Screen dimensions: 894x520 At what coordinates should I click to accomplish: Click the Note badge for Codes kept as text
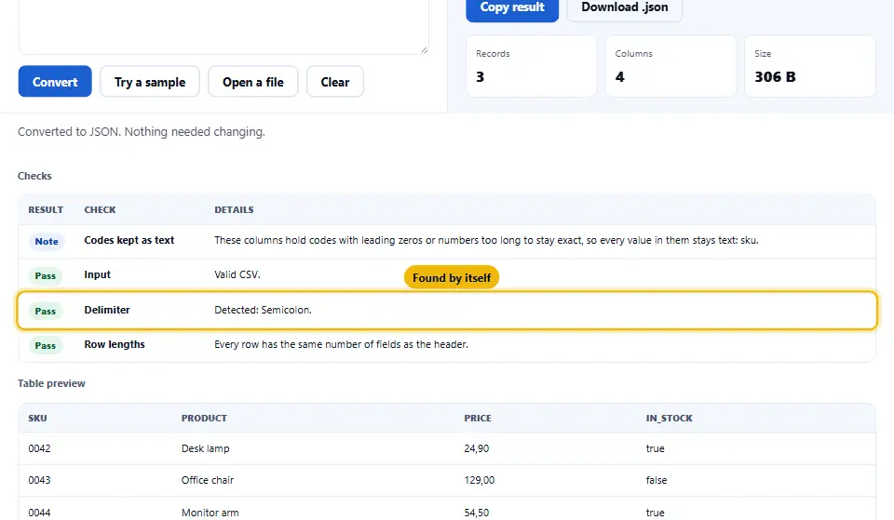[x=47, y=242]
